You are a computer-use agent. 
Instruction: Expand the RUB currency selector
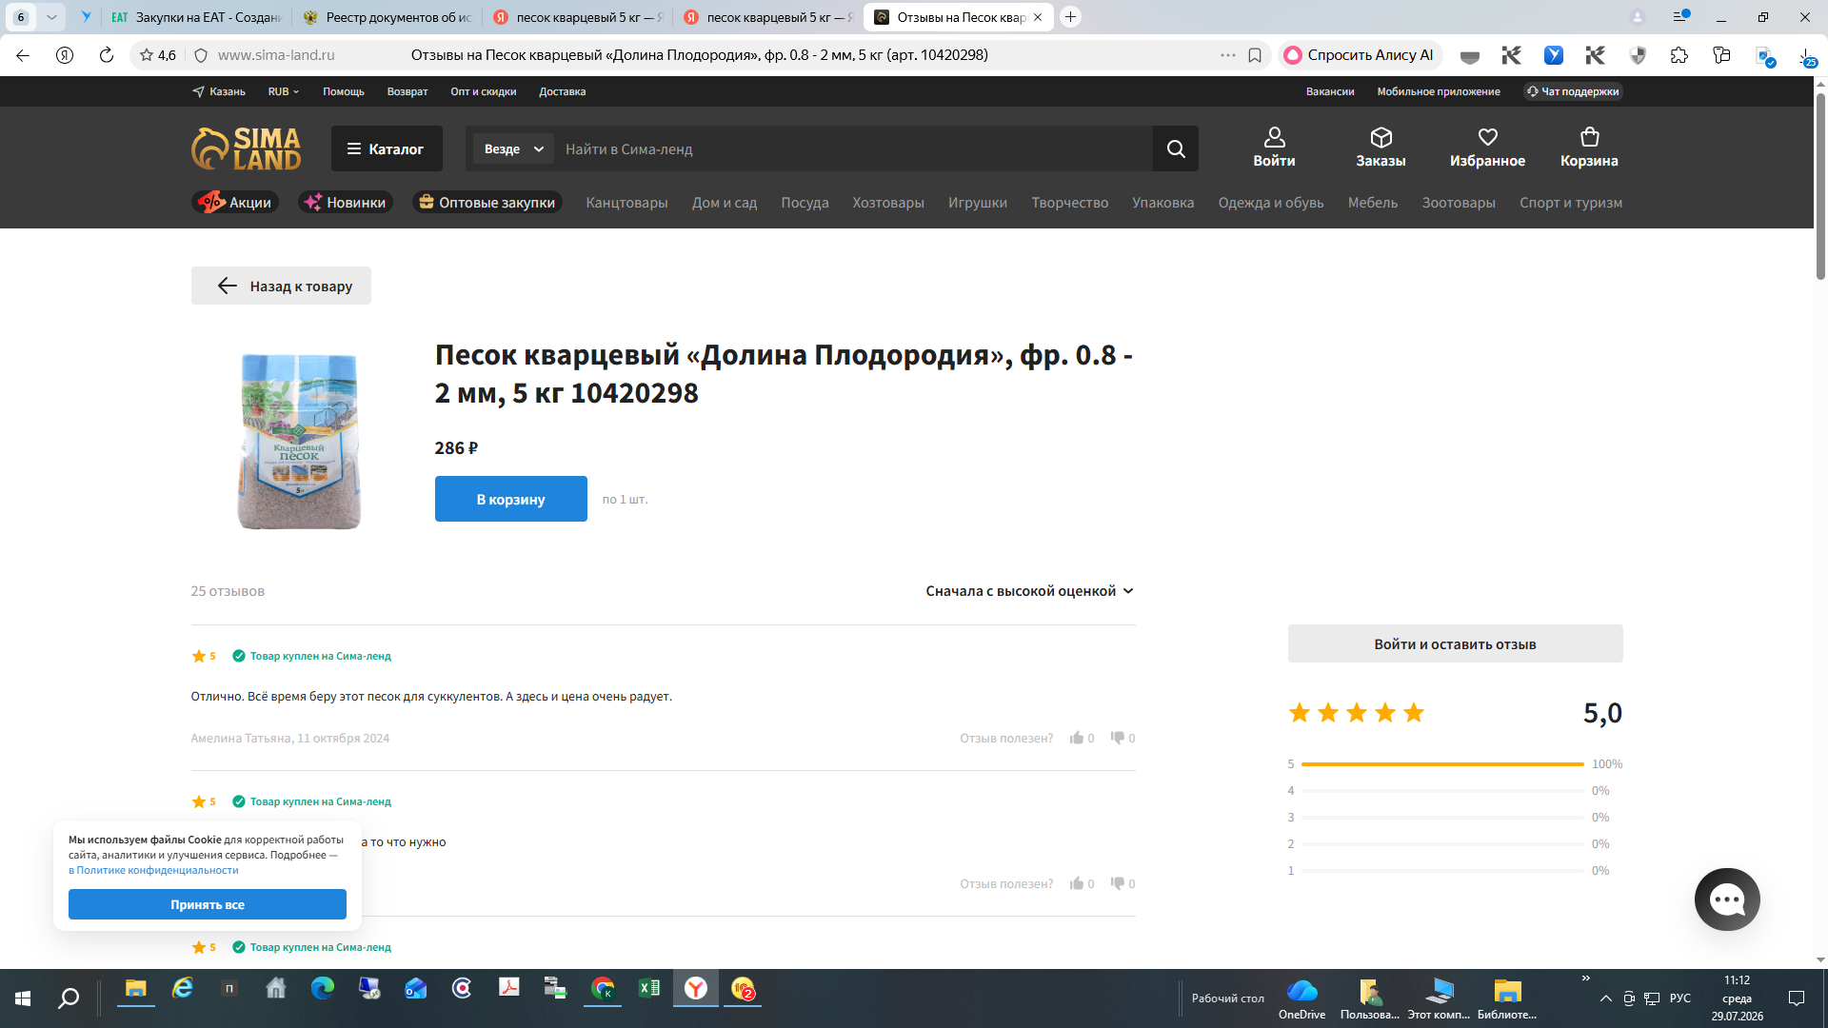point(284,92)
